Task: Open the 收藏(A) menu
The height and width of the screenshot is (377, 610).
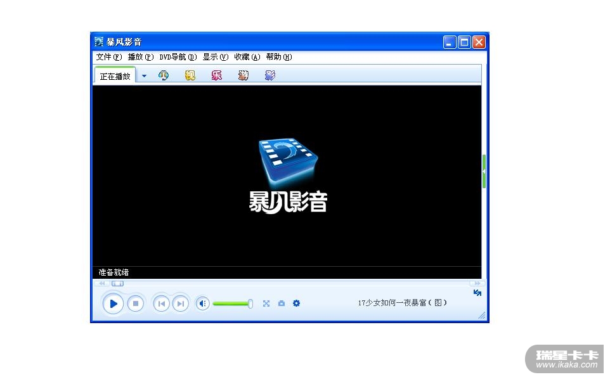Action: click(247, 57)
